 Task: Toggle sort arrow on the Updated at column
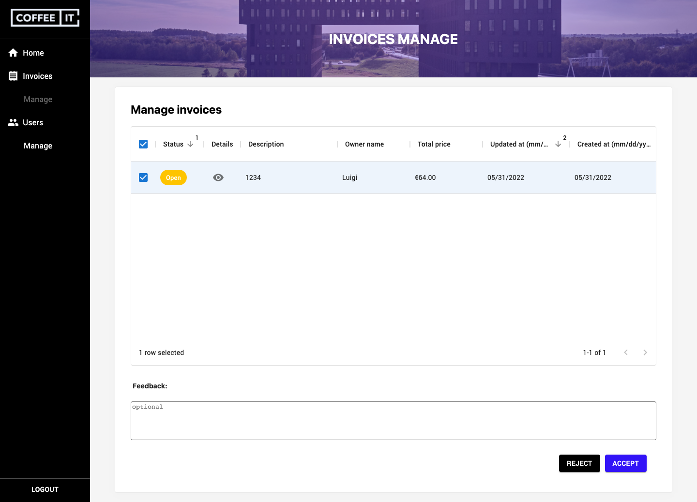[558, 144]
